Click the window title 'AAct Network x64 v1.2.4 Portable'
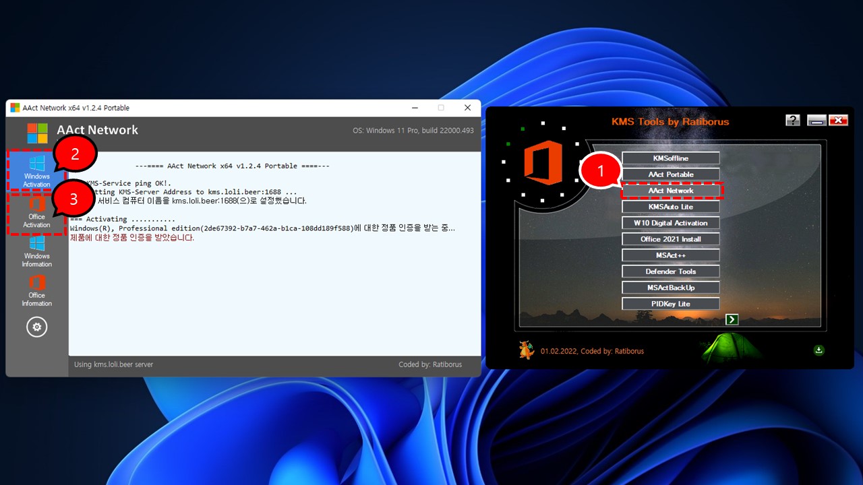 click(76, 108)
